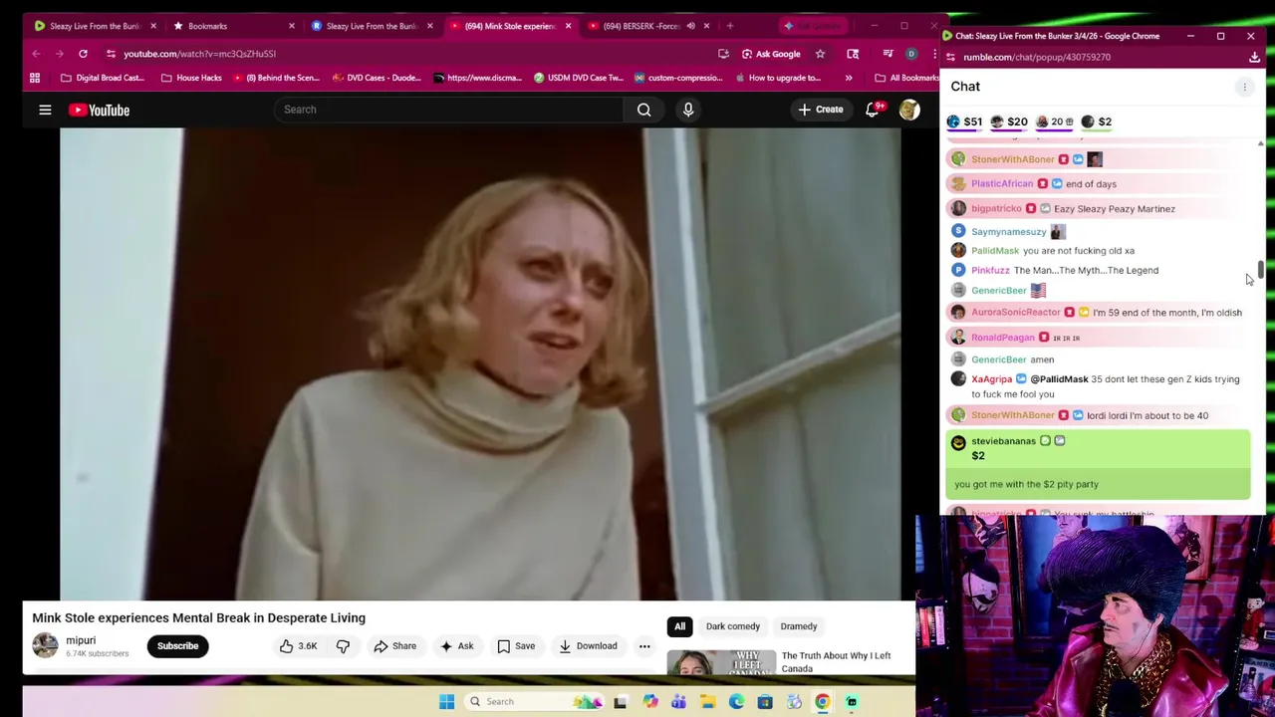
Task: Click the Chrome address bar URL
Action: coord(200,54)
